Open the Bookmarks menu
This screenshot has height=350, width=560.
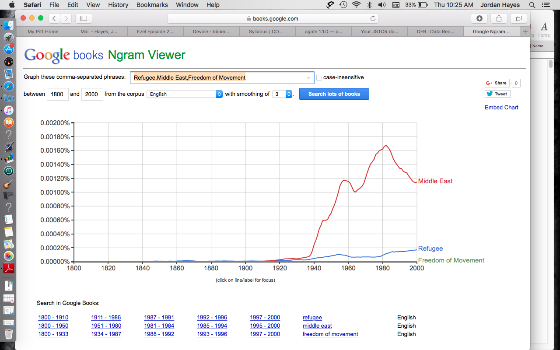[x=152, y=5]
